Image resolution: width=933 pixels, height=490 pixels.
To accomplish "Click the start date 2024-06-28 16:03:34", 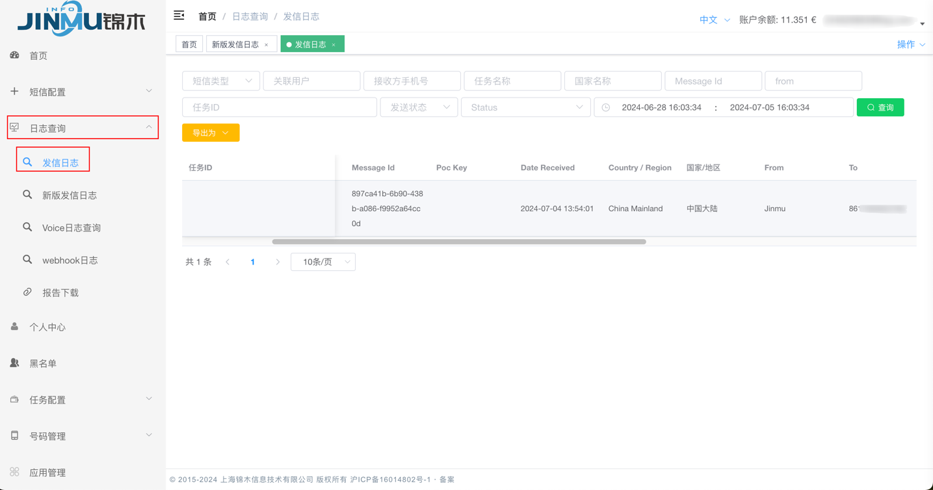I will tap(661, 107).
